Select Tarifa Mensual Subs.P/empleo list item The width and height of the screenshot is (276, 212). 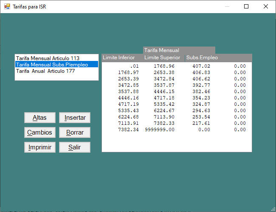pos(52,64)
